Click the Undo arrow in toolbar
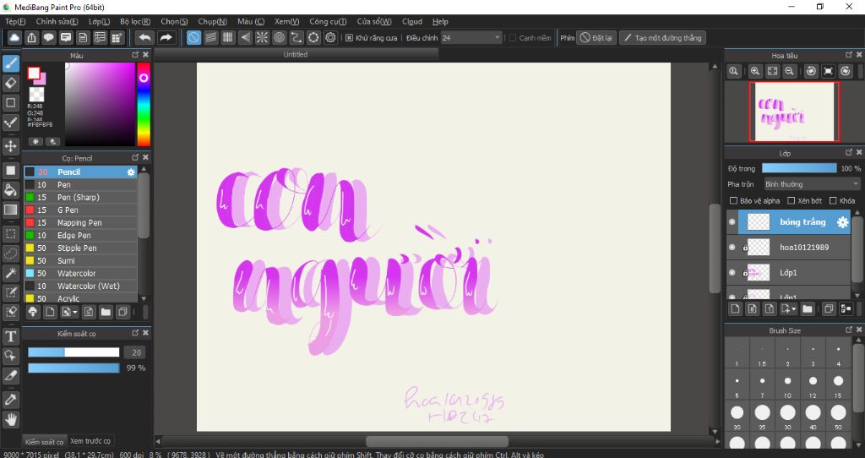865x458 pixels. pyautogui.click(x=144, y=37)
